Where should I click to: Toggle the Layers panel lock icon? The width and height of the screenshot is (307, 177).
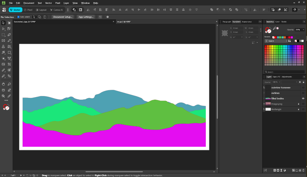pos(304,82)
